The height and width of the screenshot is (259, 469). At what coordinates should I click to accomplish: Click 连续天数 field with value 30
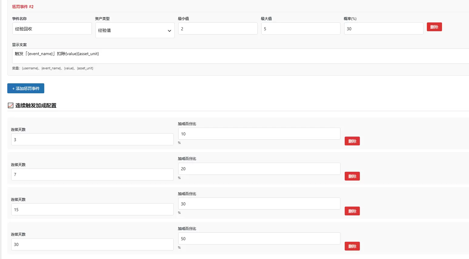click(92, 244)
